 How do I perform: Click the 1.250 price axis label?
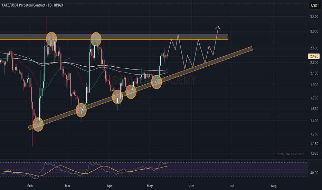pyautogui.click(x=314, y=134)
